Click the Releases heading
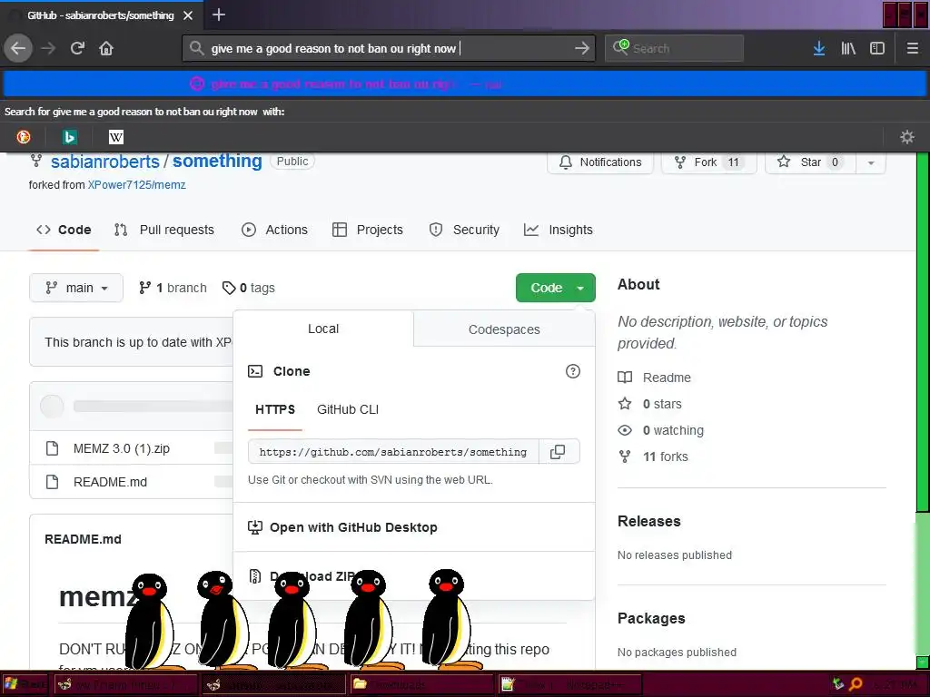 [x=648, y=521]
